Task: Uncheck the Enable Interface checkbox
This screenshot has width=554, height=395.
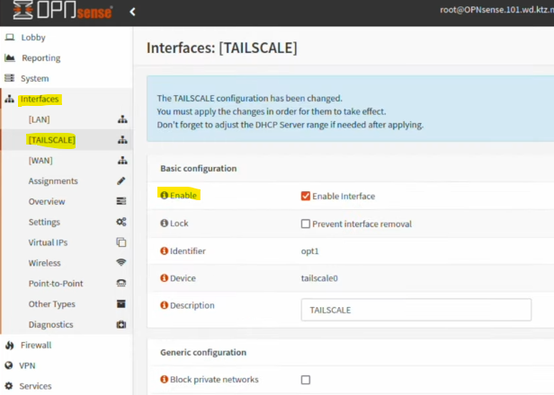Action: point(306,196)
